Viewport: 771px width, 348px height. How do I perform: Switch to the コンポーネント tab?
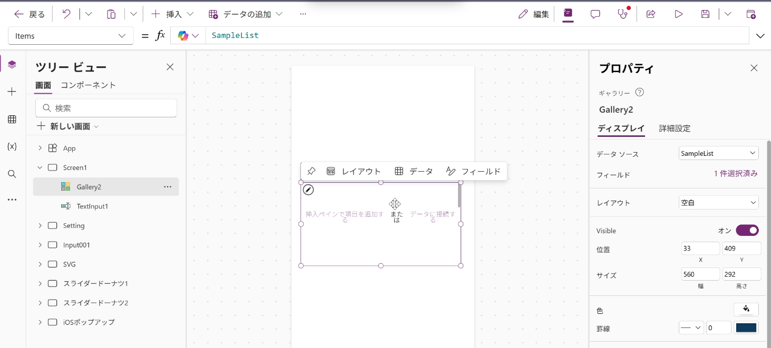[x=88, y=85]
